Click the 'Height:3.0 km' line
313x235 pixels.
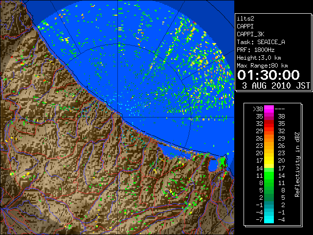coord(259,58)
